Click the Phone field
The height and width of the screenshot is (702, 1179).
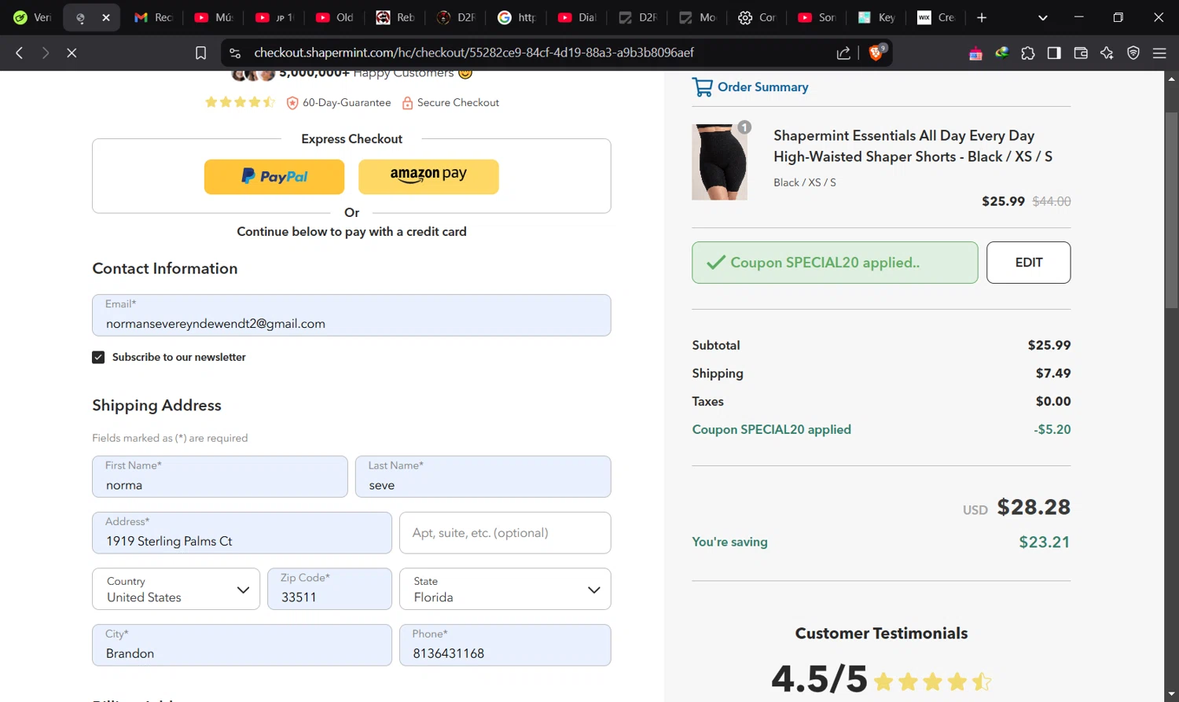point(505,645)
